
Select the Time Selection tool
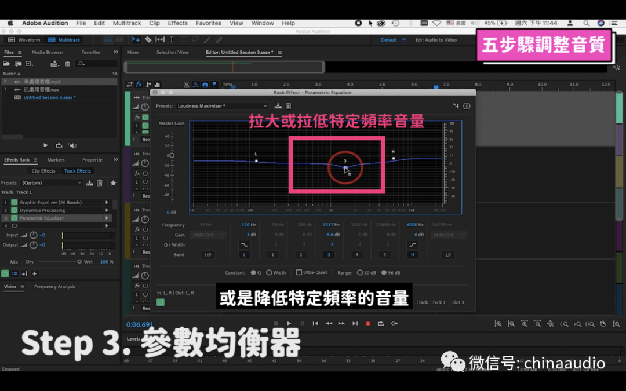click(172, 40)
